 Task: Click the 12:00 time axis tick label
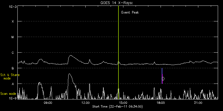coord(86,103)
